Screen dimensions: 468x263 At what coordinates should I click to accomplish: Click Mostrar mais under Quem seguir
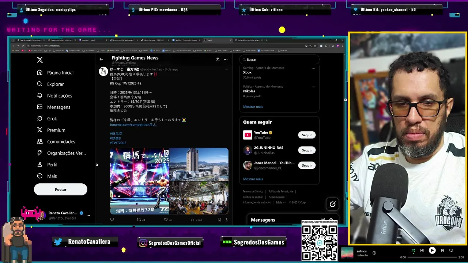[253, 179]
